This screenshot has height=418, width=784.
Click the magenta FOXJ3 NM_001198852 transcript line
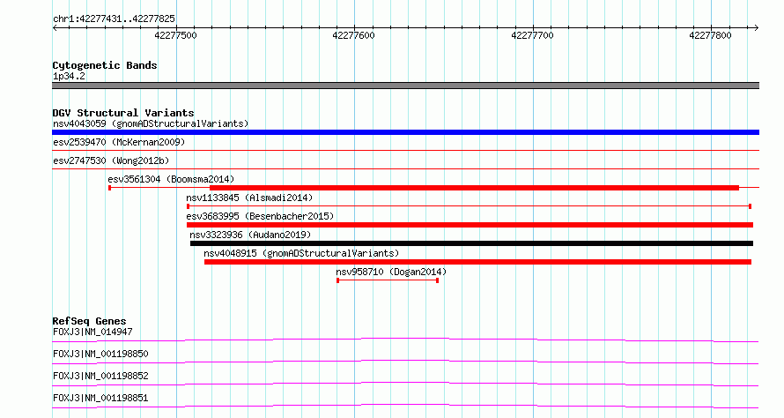pyautogui.click(x=405, y=384)
